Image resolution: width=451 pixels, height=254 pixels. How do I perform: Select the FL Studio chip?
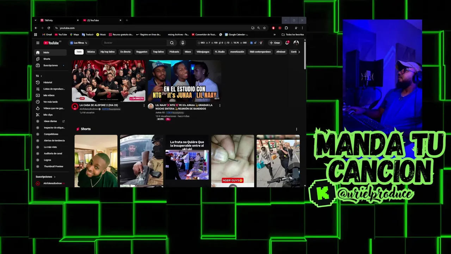coord(220,52)
